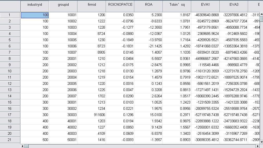
Task: Click the row number 21 header
Action: 10,140
